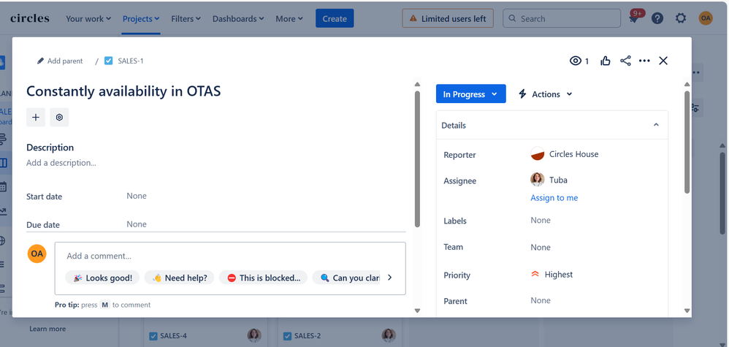729x347 pixels.
Task: Open the OA profile avatar in the header
Action: pos(706,18)
